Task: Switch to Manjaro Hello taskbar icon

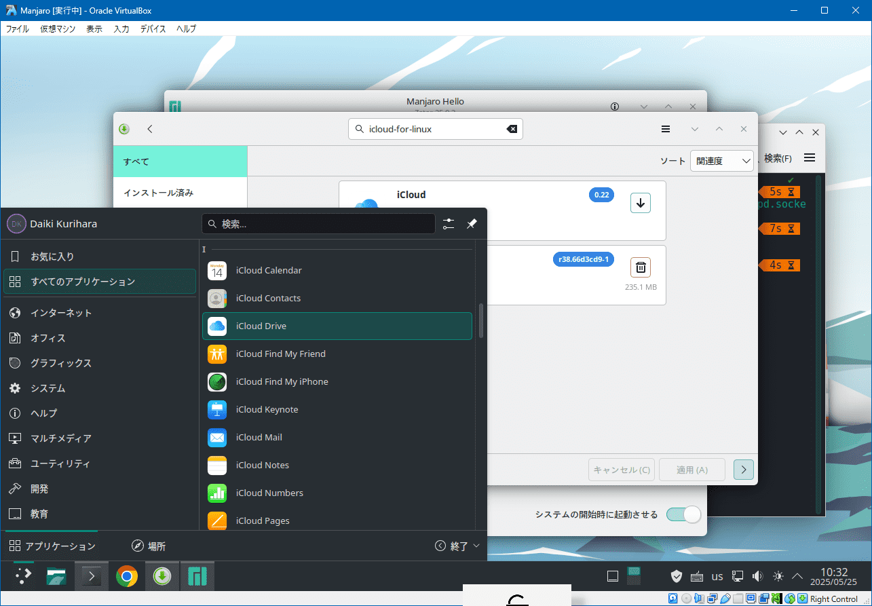Action: point(197,576)
